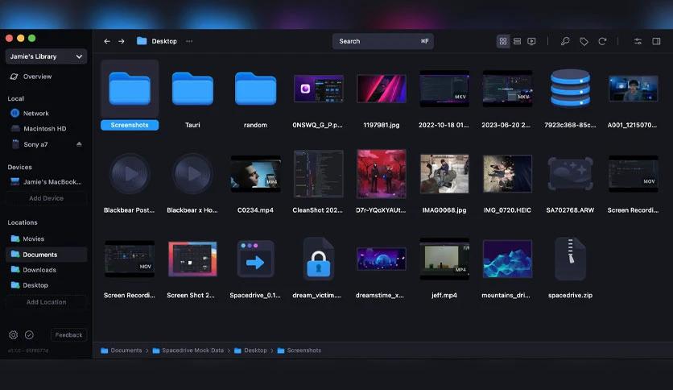Open job manager checkmark icon
Screen dimensions: 673x390
click(29, 334)
